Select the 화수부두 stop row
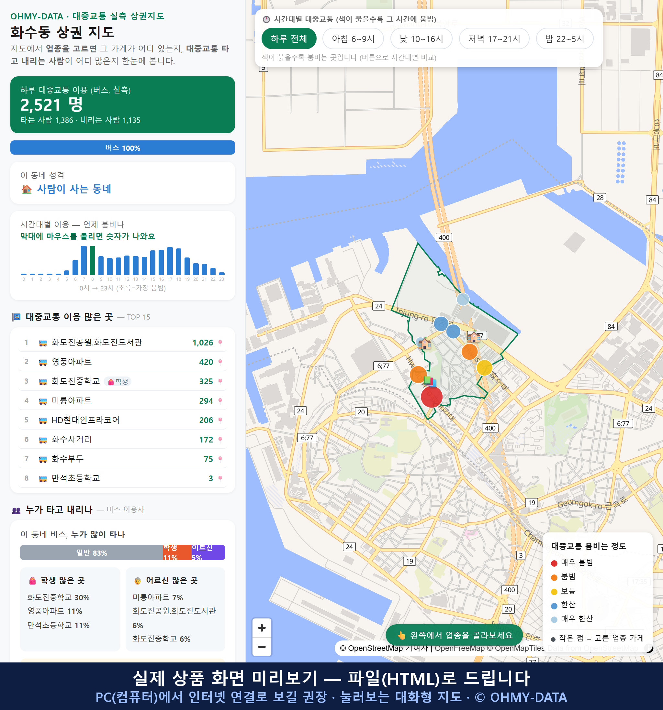The width and height of the screenshot is (663, 710). pos(123,459)
